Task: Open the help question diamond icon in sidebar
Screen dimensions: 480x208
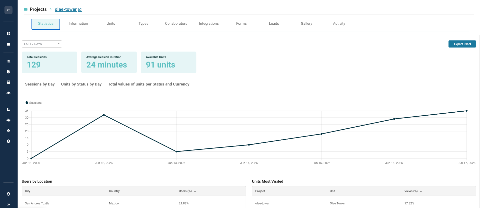Action: tap(8, 131)
